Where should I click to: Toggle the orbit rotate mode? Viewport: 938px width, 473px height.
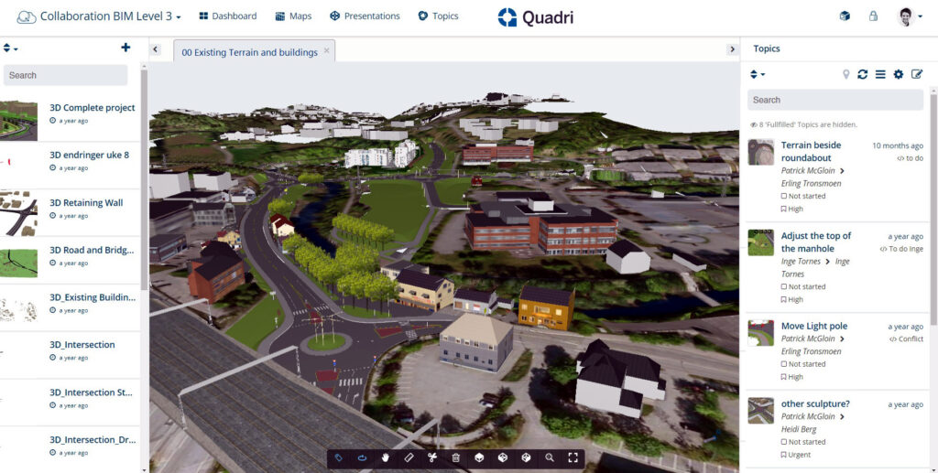click(362, 458)
